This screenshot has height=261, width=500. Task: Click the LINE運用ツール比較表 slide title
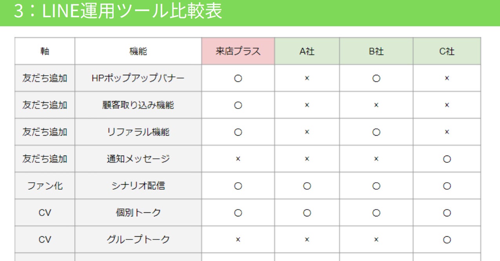tap(118, 12)
